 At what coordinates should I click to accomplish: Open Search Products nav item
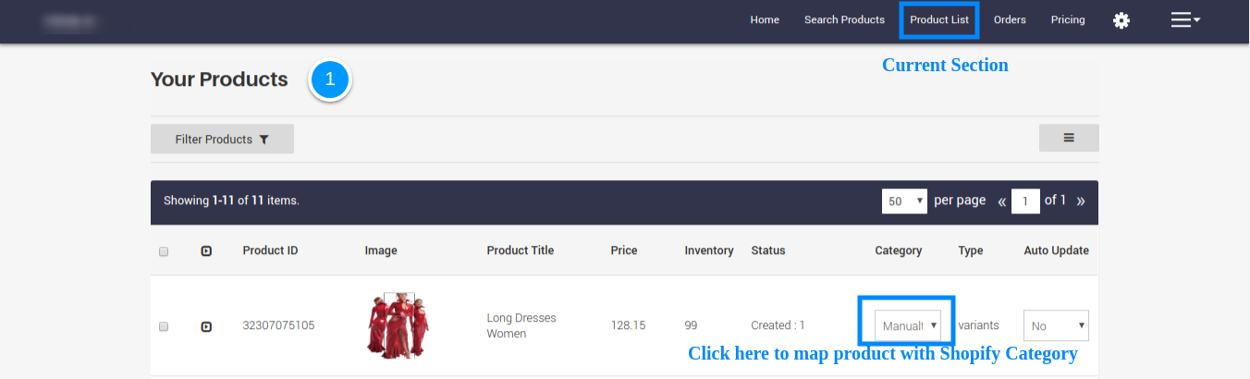(x=844, y=19)
